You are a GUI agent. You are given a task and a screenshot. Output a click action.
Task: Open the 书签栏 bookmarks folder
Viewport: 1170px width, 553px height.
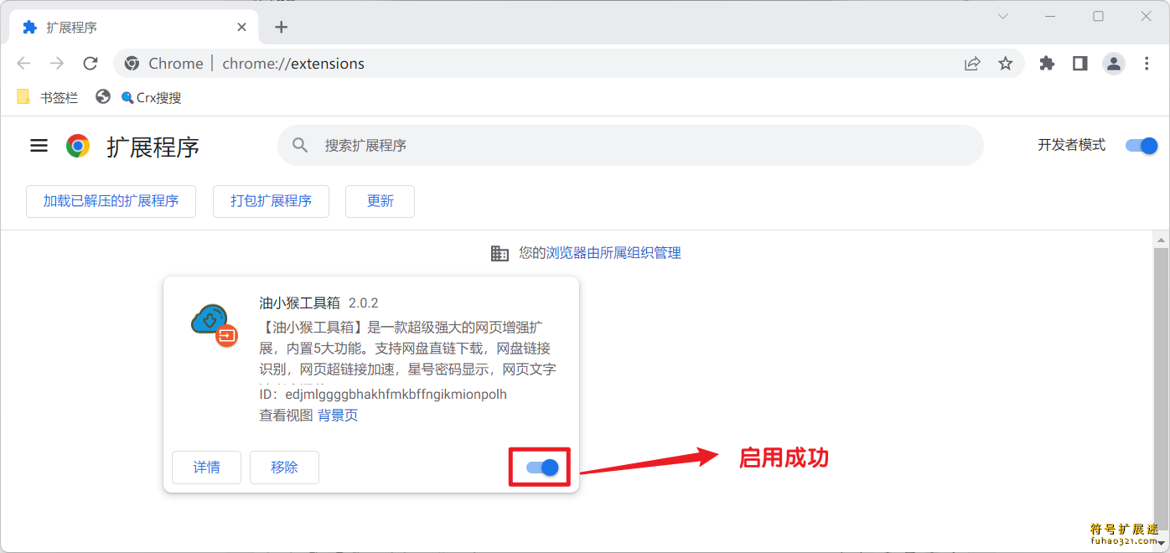(48, 97)
